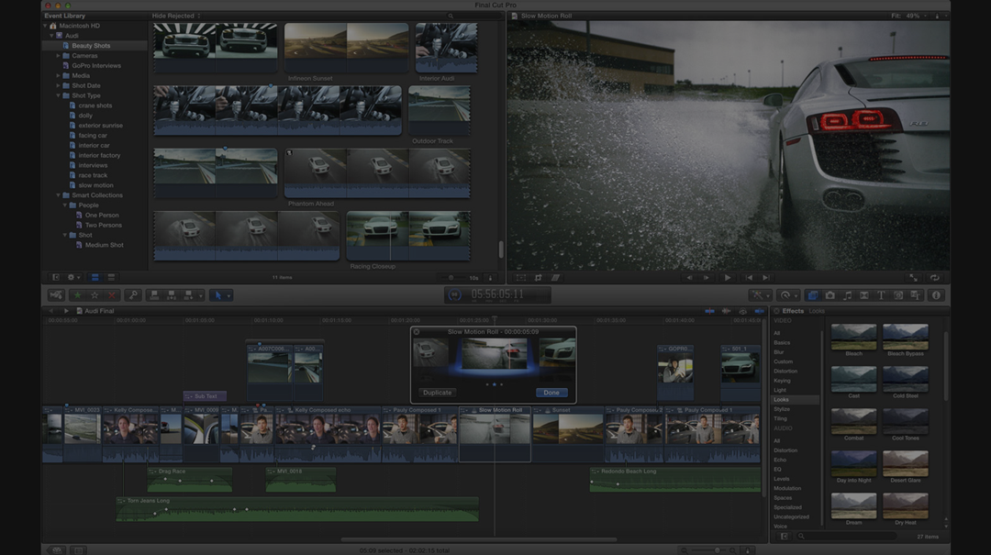
Task: Toggle video skimming in the timeline
Action: coord(709,311)
